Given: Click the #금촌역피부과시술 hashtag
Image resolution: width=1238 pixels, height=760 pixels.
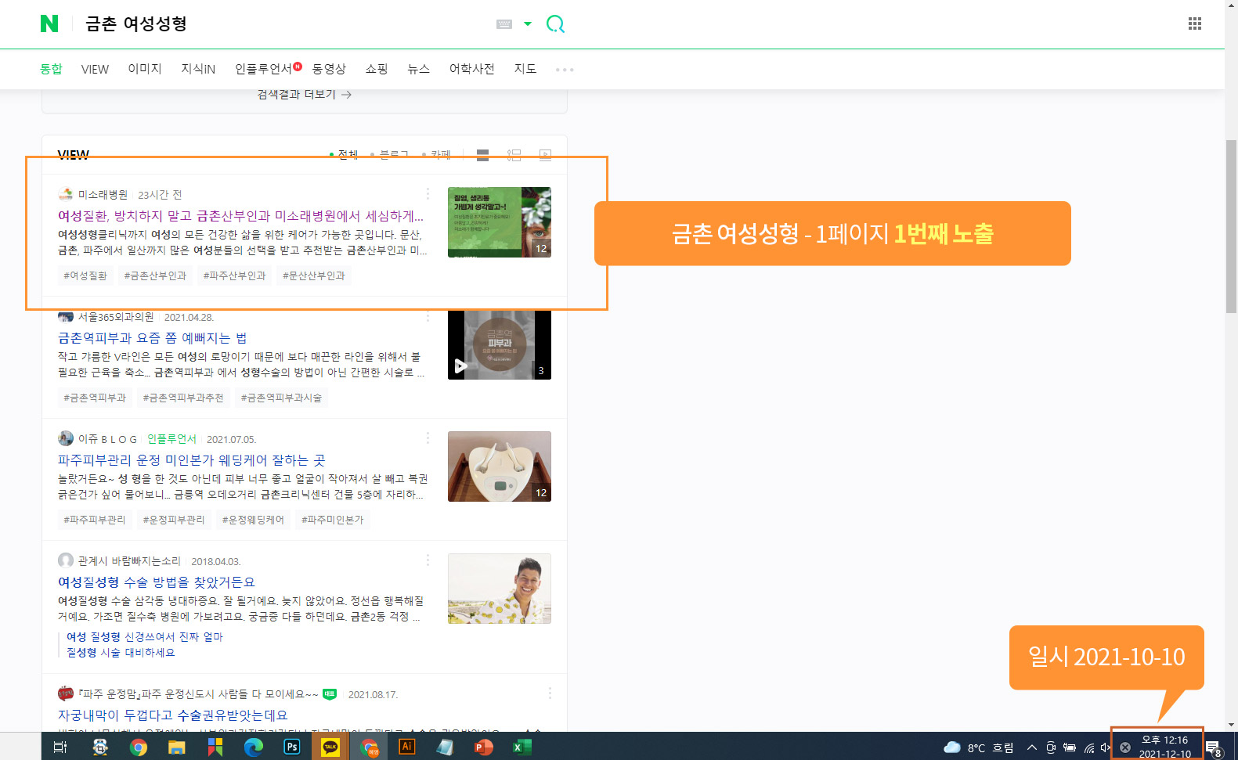Looking at the screenshot, I should point(281,398).
